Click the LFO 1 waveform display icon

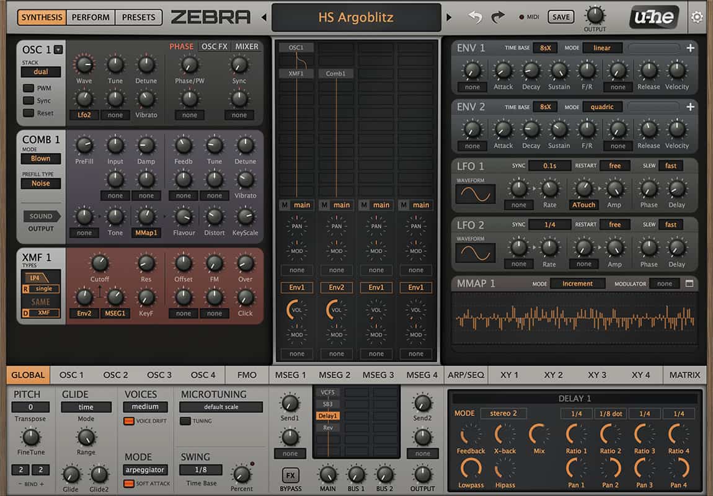tap(474, 193)
